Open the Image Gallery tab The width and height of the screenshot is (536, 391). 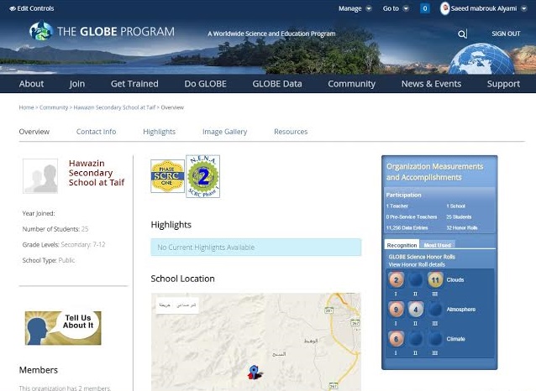pos(224,132)
